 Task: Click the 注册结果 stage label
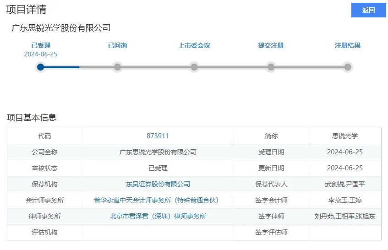[x=348, y=45]
